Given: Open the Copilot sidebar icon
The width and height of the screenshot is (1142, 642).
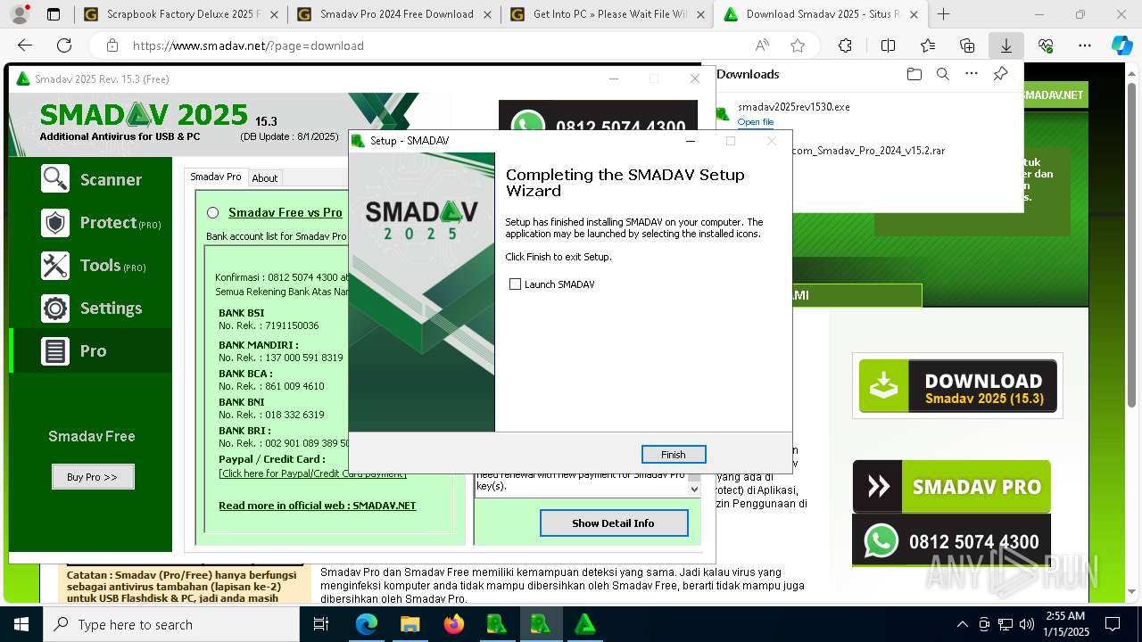Looking at the screenshot, I should [1121, 45].
